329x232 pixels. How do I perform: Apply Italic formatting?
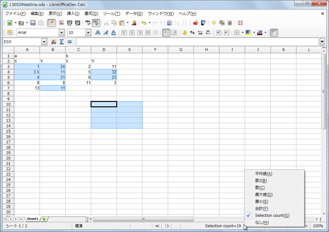point(105,33)
